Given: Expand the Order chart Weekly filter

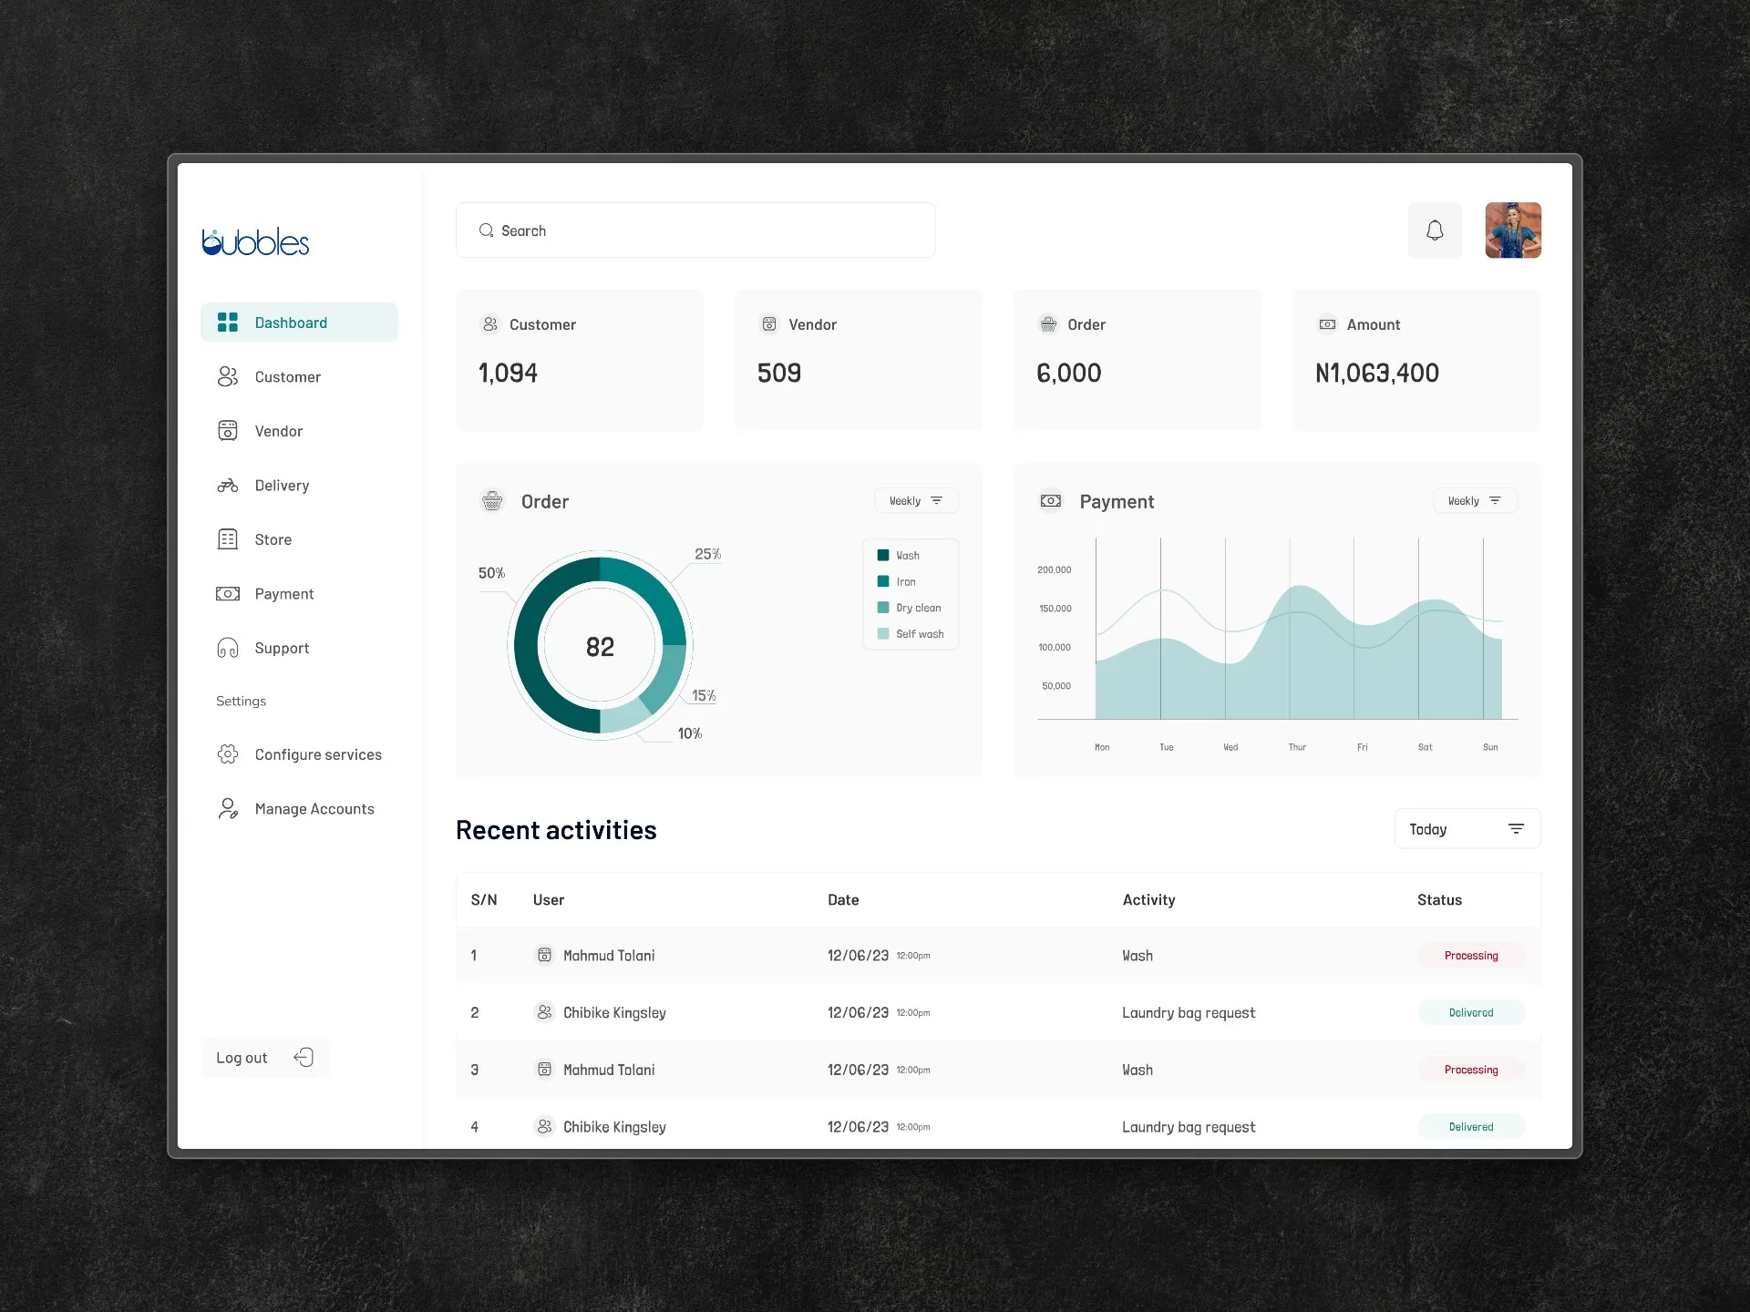Looking at the screenshot, I should point(917,500).
